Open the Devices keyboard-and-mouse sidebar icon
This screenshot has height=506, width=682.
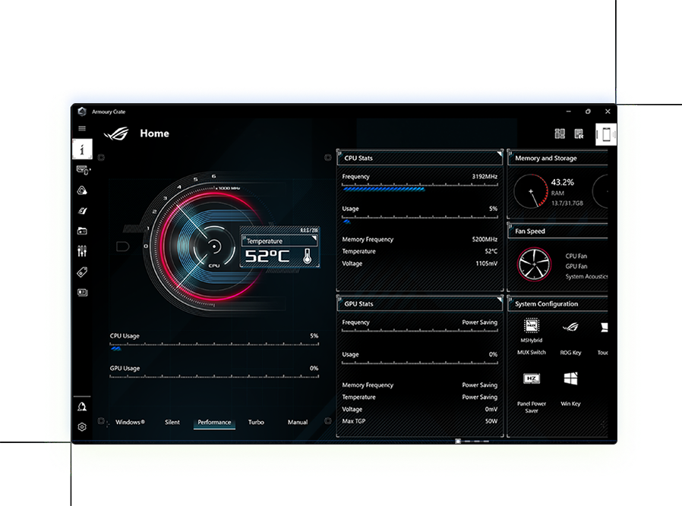point(83,170)
